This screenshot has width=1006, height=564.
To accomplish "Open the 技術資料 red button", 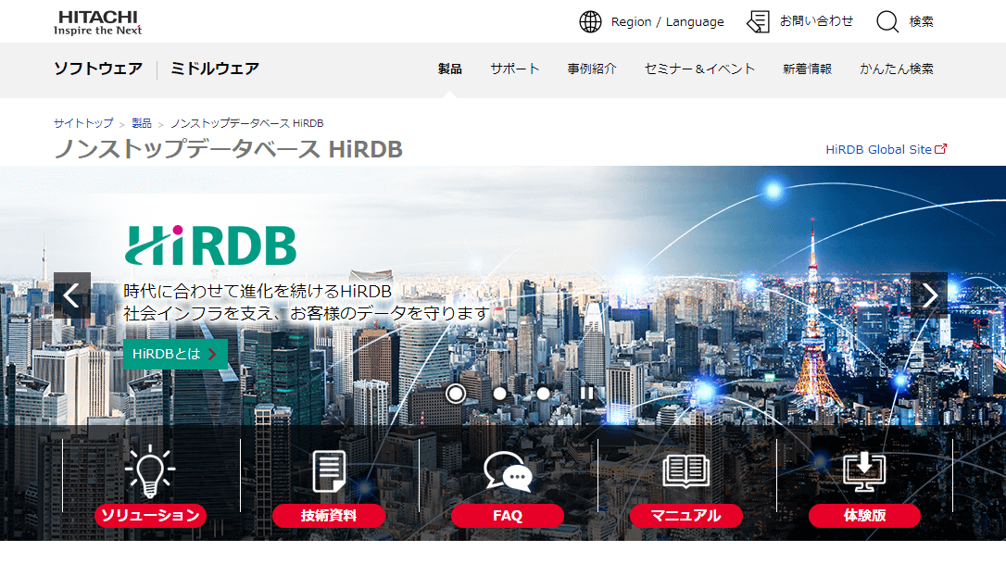I will (329, 515).
